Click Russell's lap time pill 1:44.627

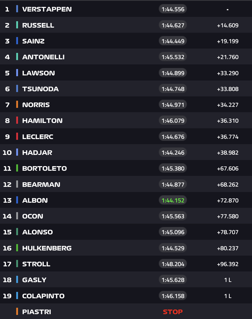coord(173,25)
